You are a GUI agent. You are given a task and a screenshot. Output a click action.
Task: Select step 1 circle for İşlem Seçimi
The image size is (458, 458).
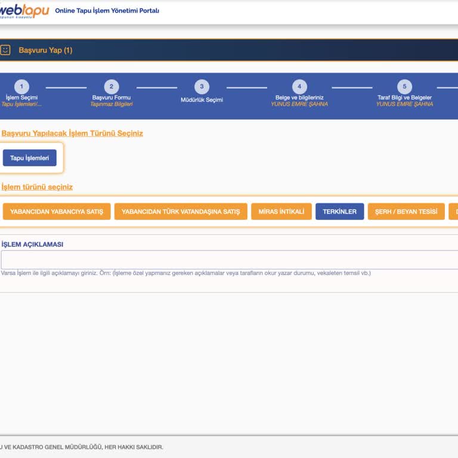click(x=21, y=86)
